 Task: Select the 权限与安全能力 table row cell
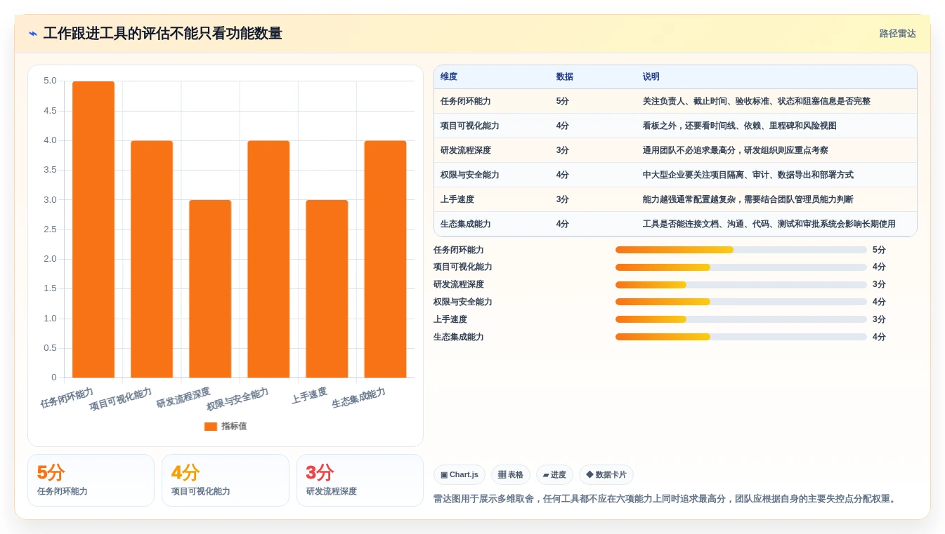point(470,175)
